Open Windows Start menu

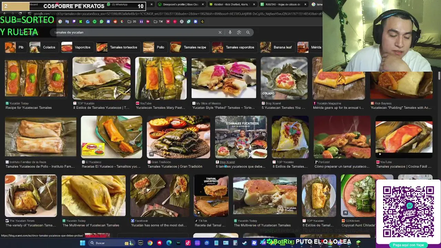(x=82, y=243)
